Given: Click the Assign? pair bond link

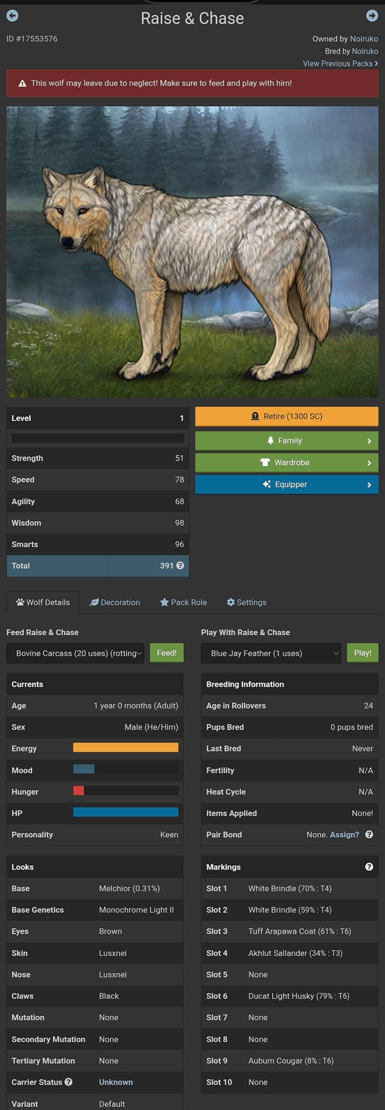Looking at the screenshot, I should coord(345,834).
